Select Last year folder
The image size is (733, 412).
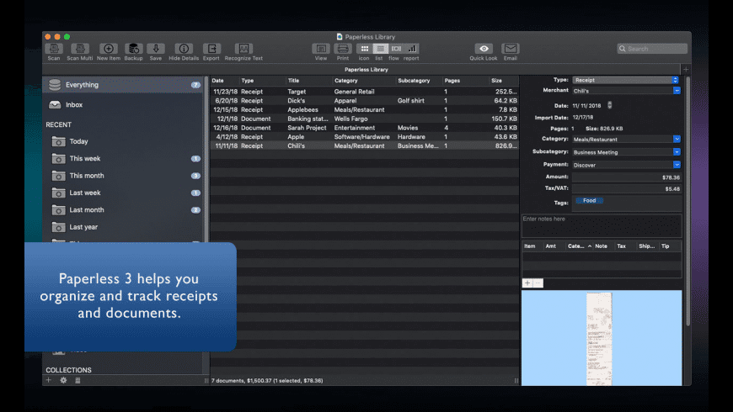(x=123, y=227)
